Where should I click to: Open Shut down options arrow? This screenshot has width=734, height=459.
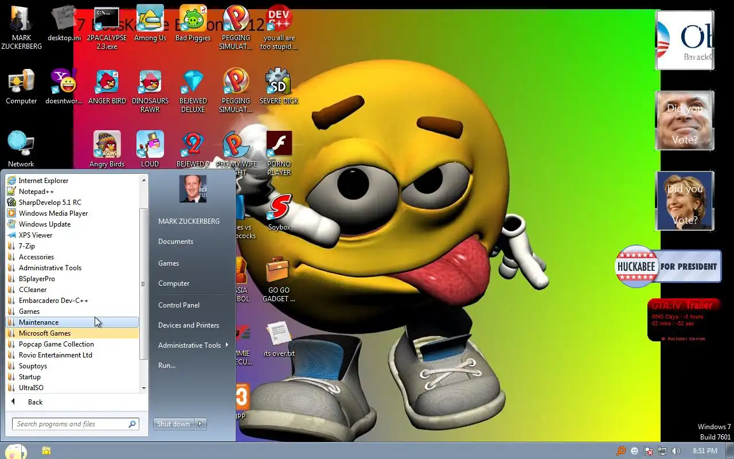[200, 424]
